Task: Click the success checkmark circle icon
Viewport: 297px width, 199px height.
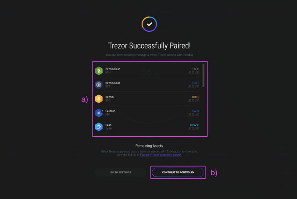Action: [149, 24]
